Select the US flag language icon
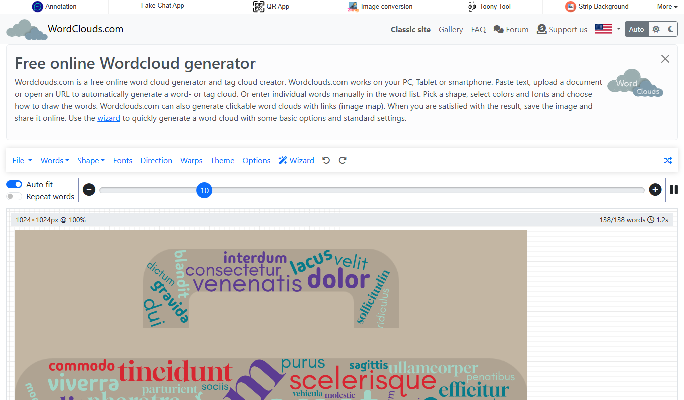The height and width of the screenshot is (400, 684). [604, 29]
